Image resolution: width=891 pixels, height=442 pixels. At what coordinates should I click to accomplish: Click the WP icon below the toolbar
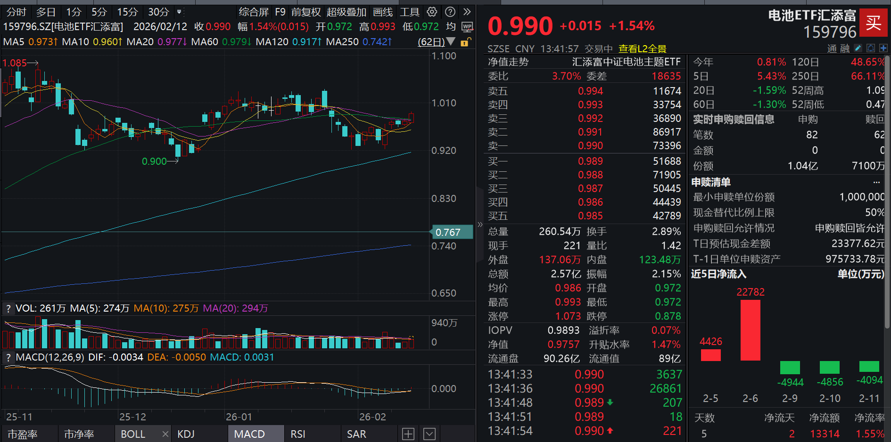point(467,27)
